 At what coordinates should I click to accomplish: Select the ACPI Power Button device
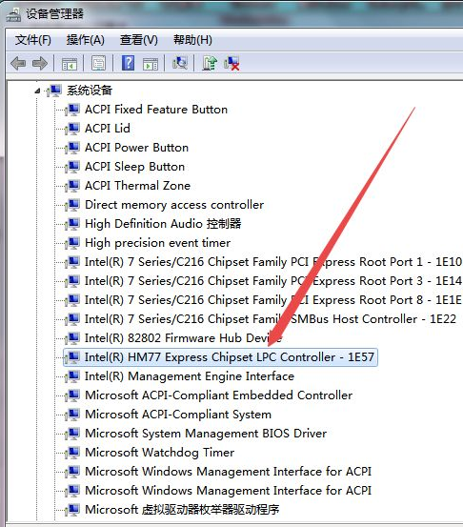tap(137, 148)
